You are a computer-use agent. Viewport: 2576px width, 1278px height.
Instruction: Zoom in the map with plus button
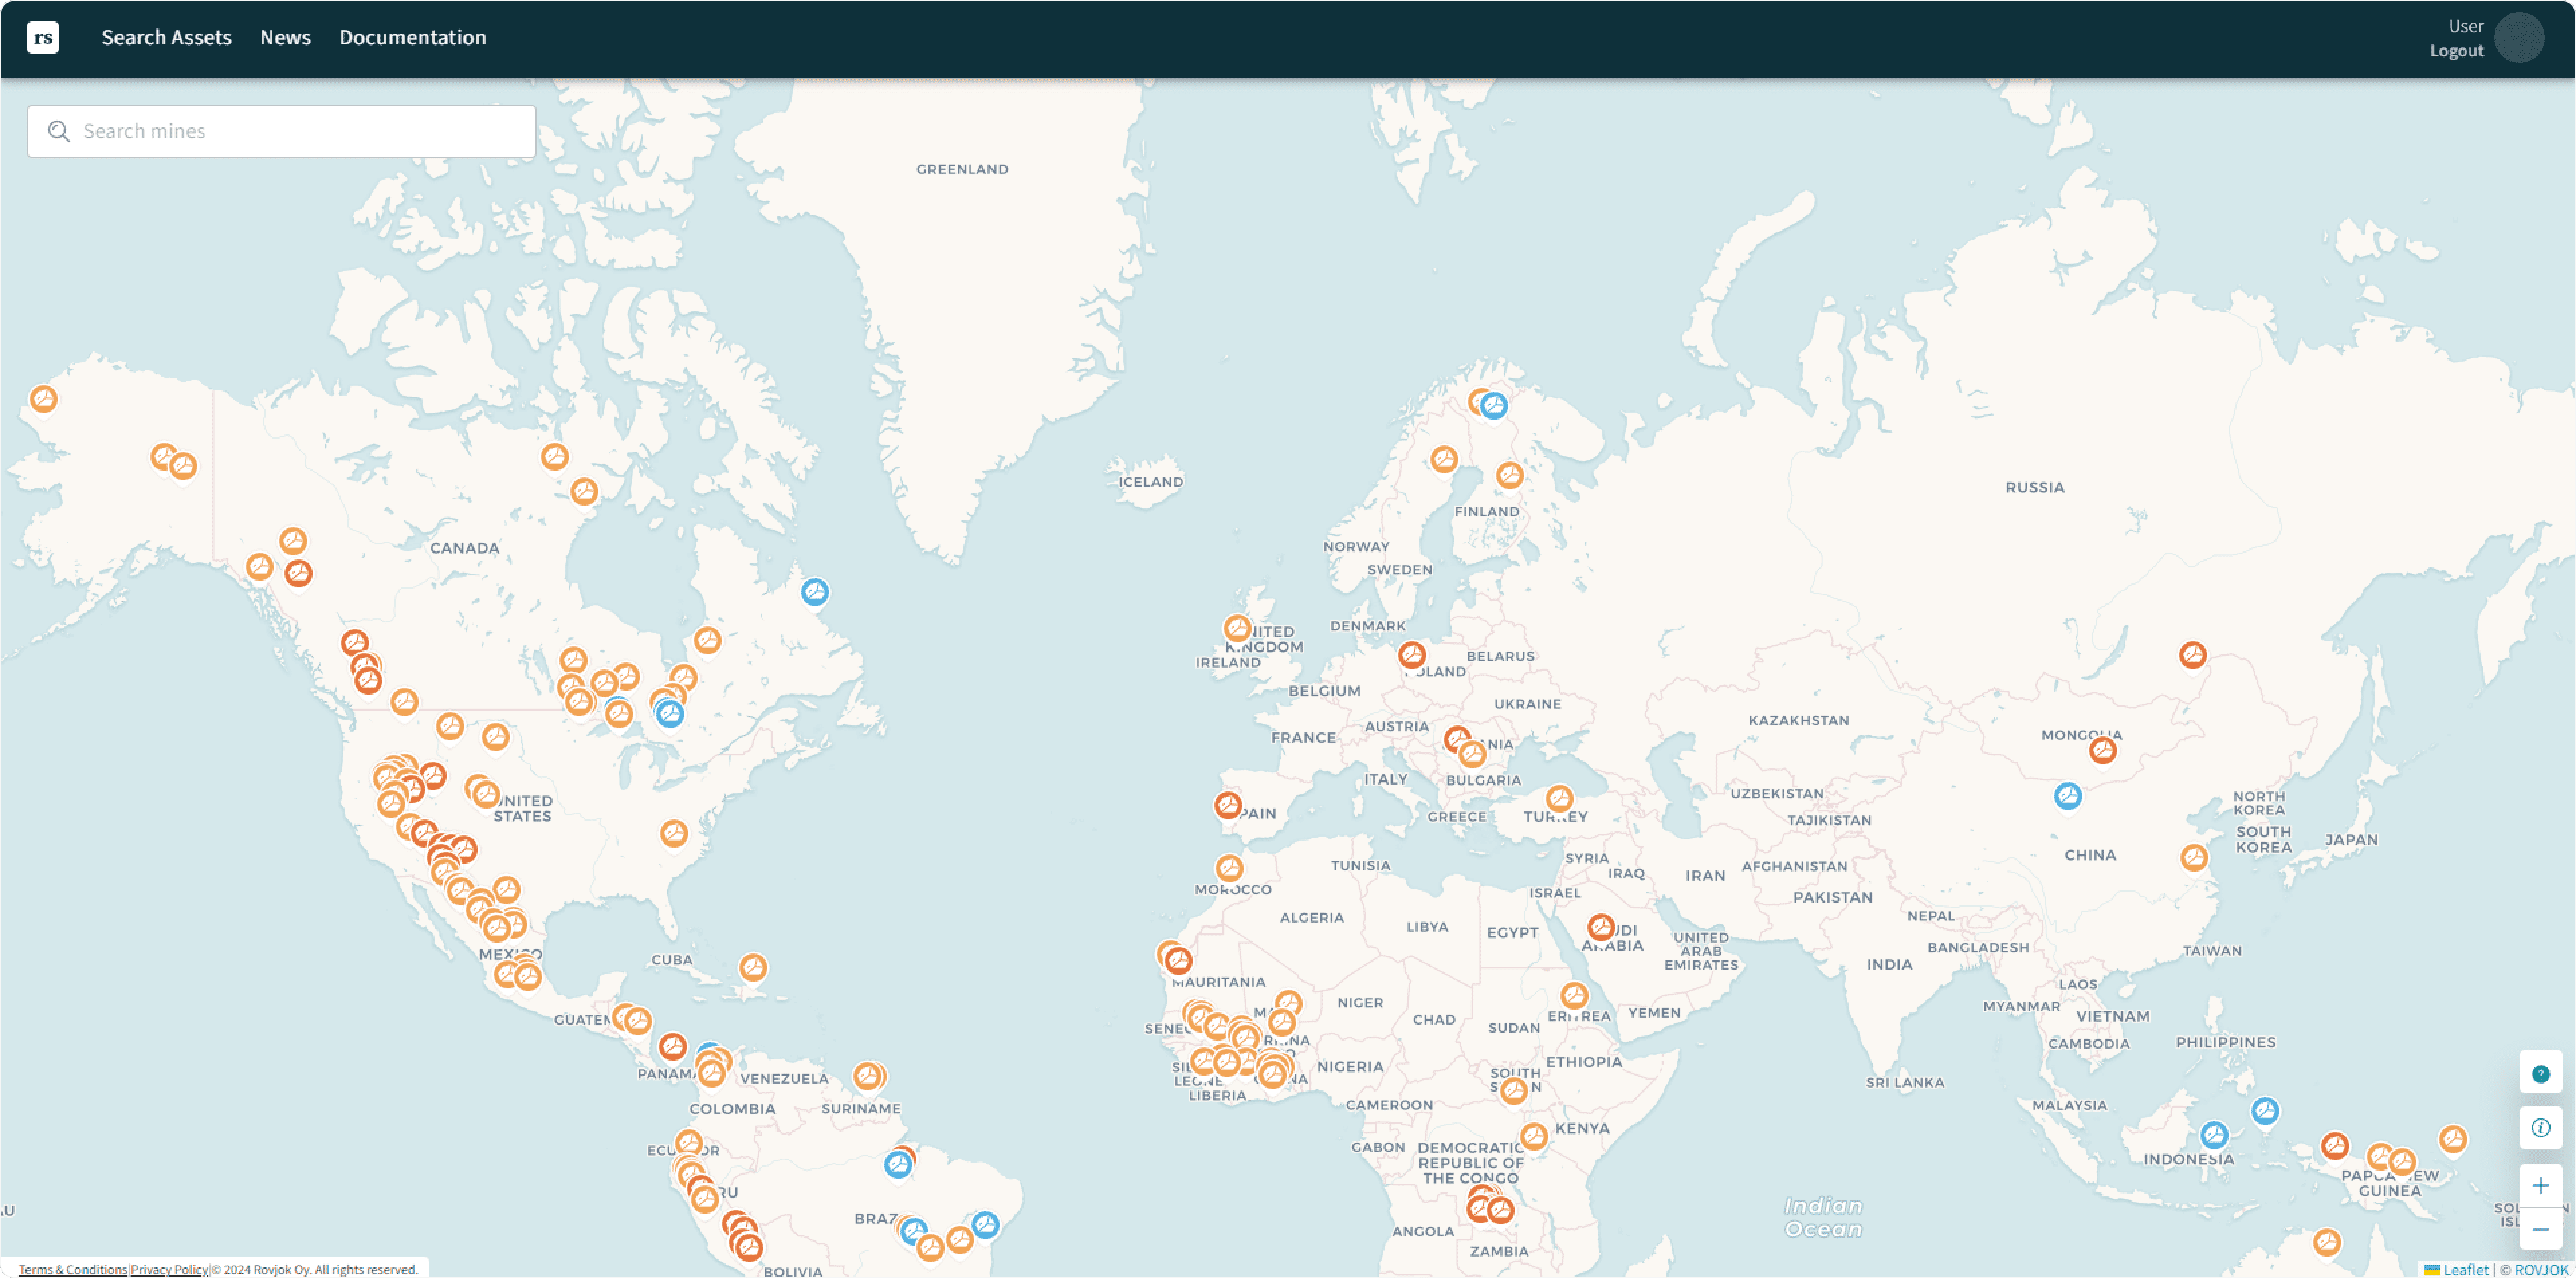pos(2540,1186)
